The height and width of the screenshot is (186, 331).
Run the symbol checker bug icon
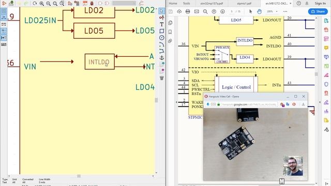tap(92, 4)
